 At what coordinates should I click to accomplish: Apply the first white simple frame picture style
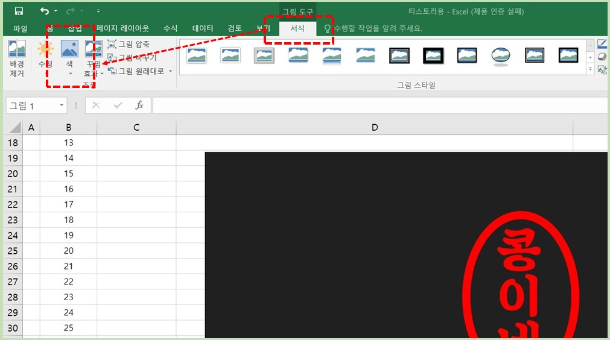[196, 55]
